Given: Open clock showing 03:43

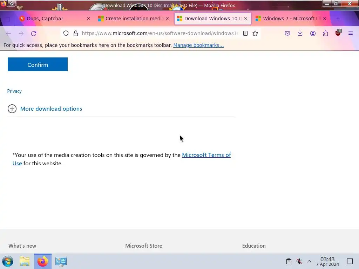Looking at the screenshot, I should 327,261.
